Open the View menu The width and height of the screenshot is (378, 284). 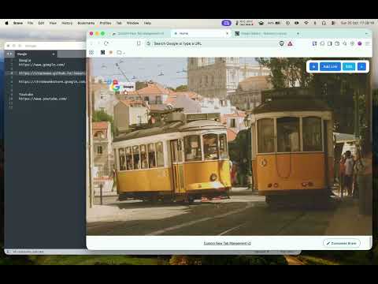53,23
